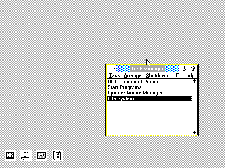Image resolution: width=225 pixels, height=168 pixels.
Task: Select DOS Command Prompt in task list
Action: [x=149, y=82]
